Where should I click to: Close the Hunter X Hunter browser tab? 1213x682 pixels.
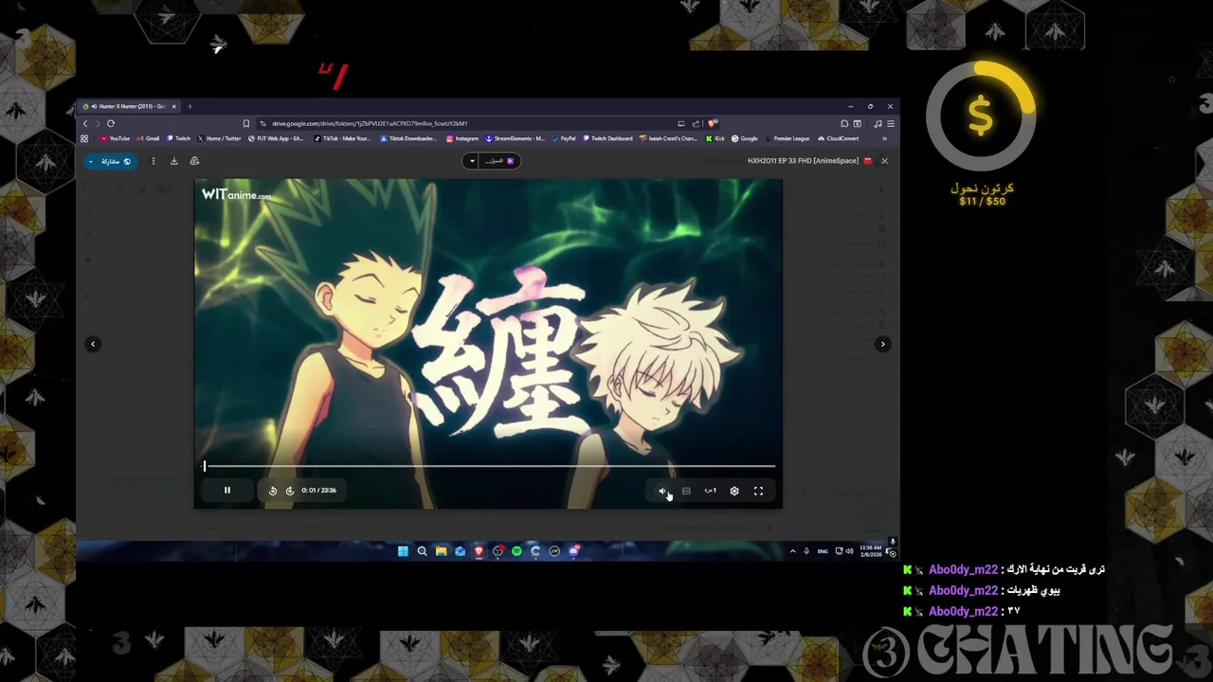pos(173,106)
